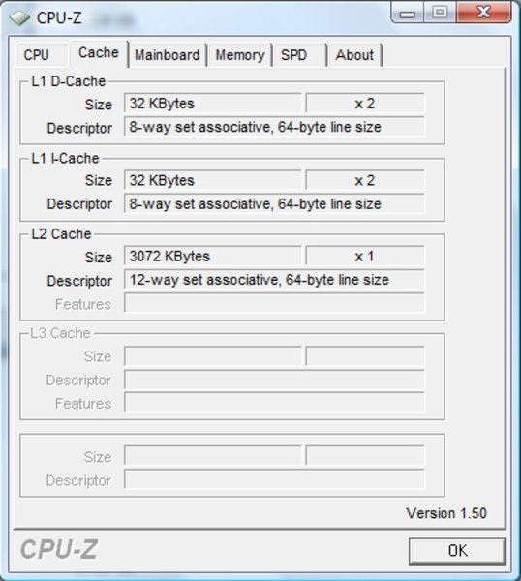This screenshot has width=521, height=581.
Task: Click the empty L3 Cache size field
Action: (213, 356)
